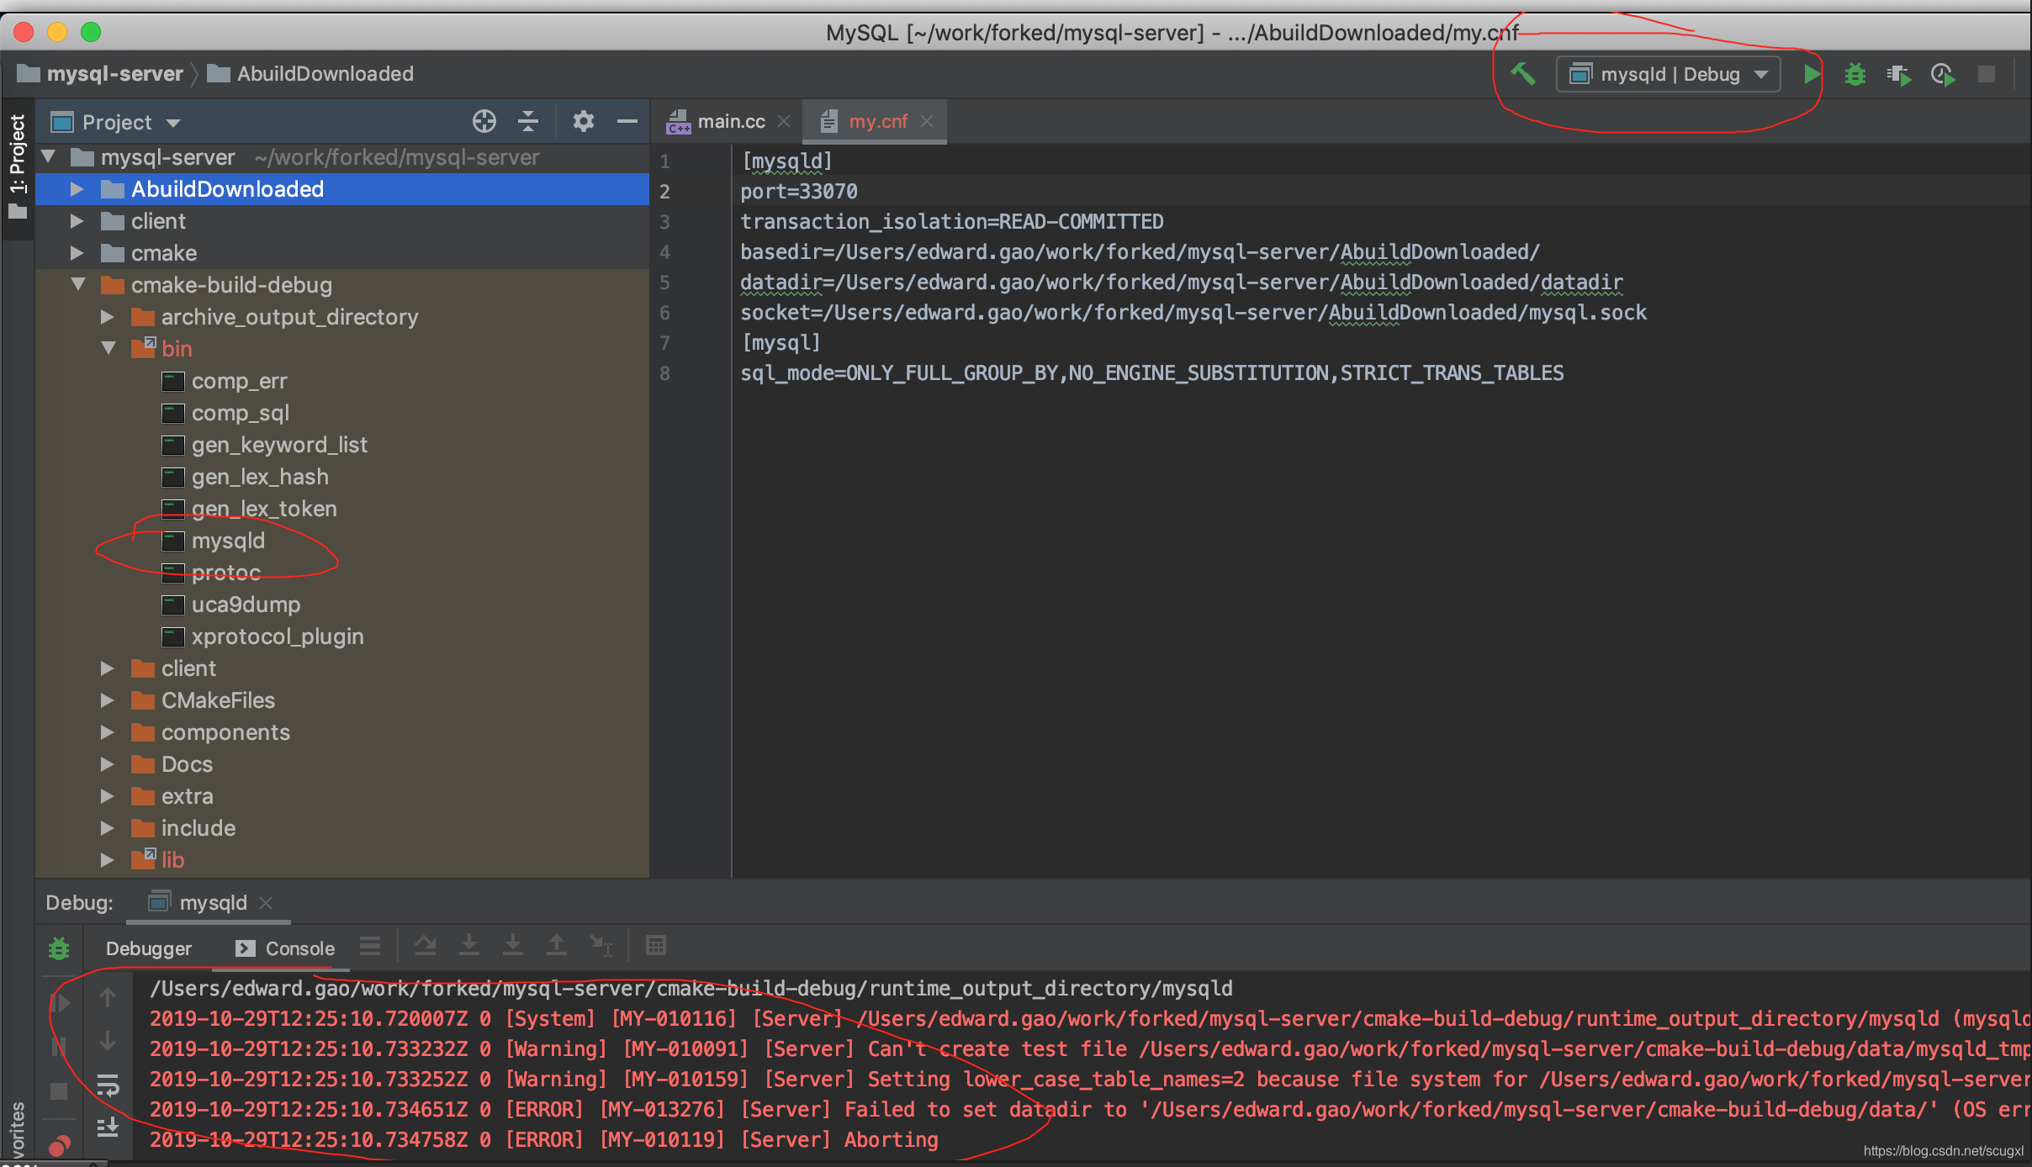Hide the Project panel with the minus icon

(x=627, y=122)
